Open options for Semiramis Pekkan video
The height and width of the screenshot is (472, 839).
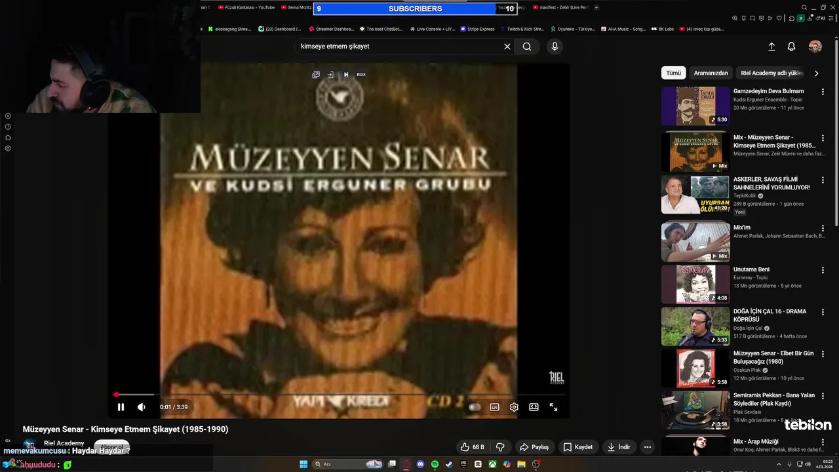tap(823, 396)
